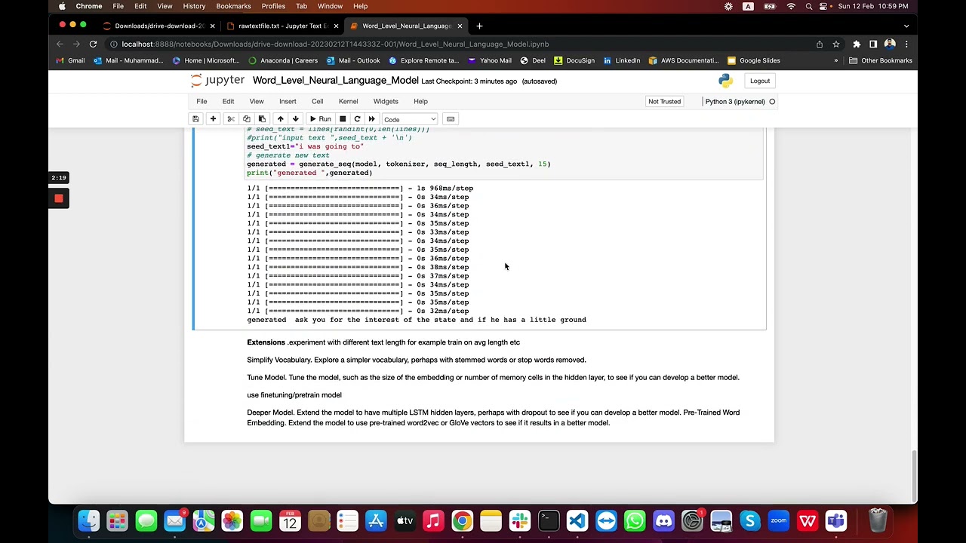This screenshot has height=543, width=966.
Task: Click the Jupyter logo
Action: click(x=217, y=81)
